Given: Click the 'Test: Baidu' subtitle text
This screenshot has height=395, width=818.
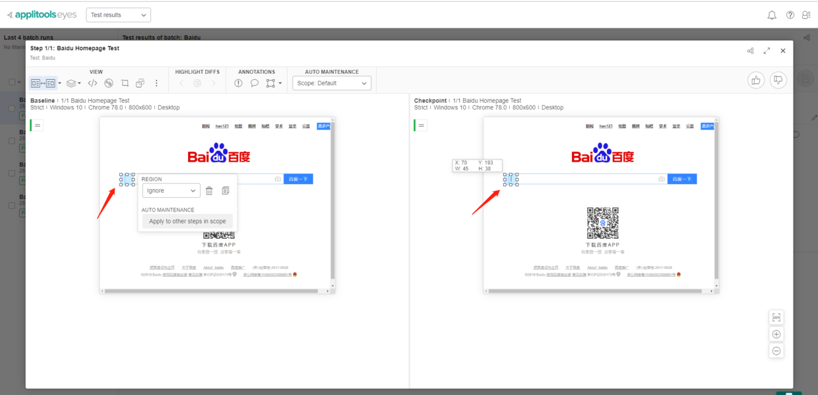Looking at the screenshot, I should pyautogui.click(x=43, y=58).
